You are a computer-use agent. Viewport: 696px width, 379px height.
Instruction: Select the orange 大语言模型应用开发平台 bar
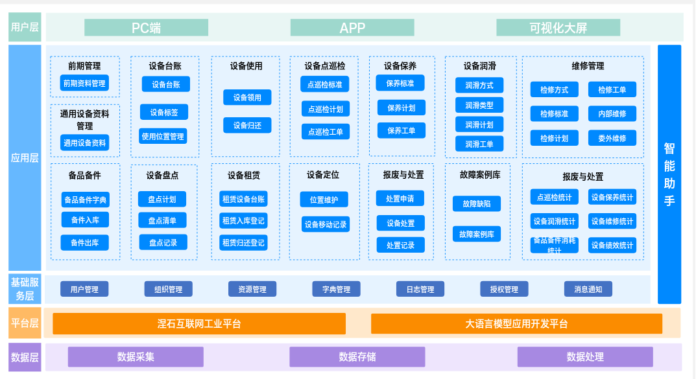pos(516,324)
